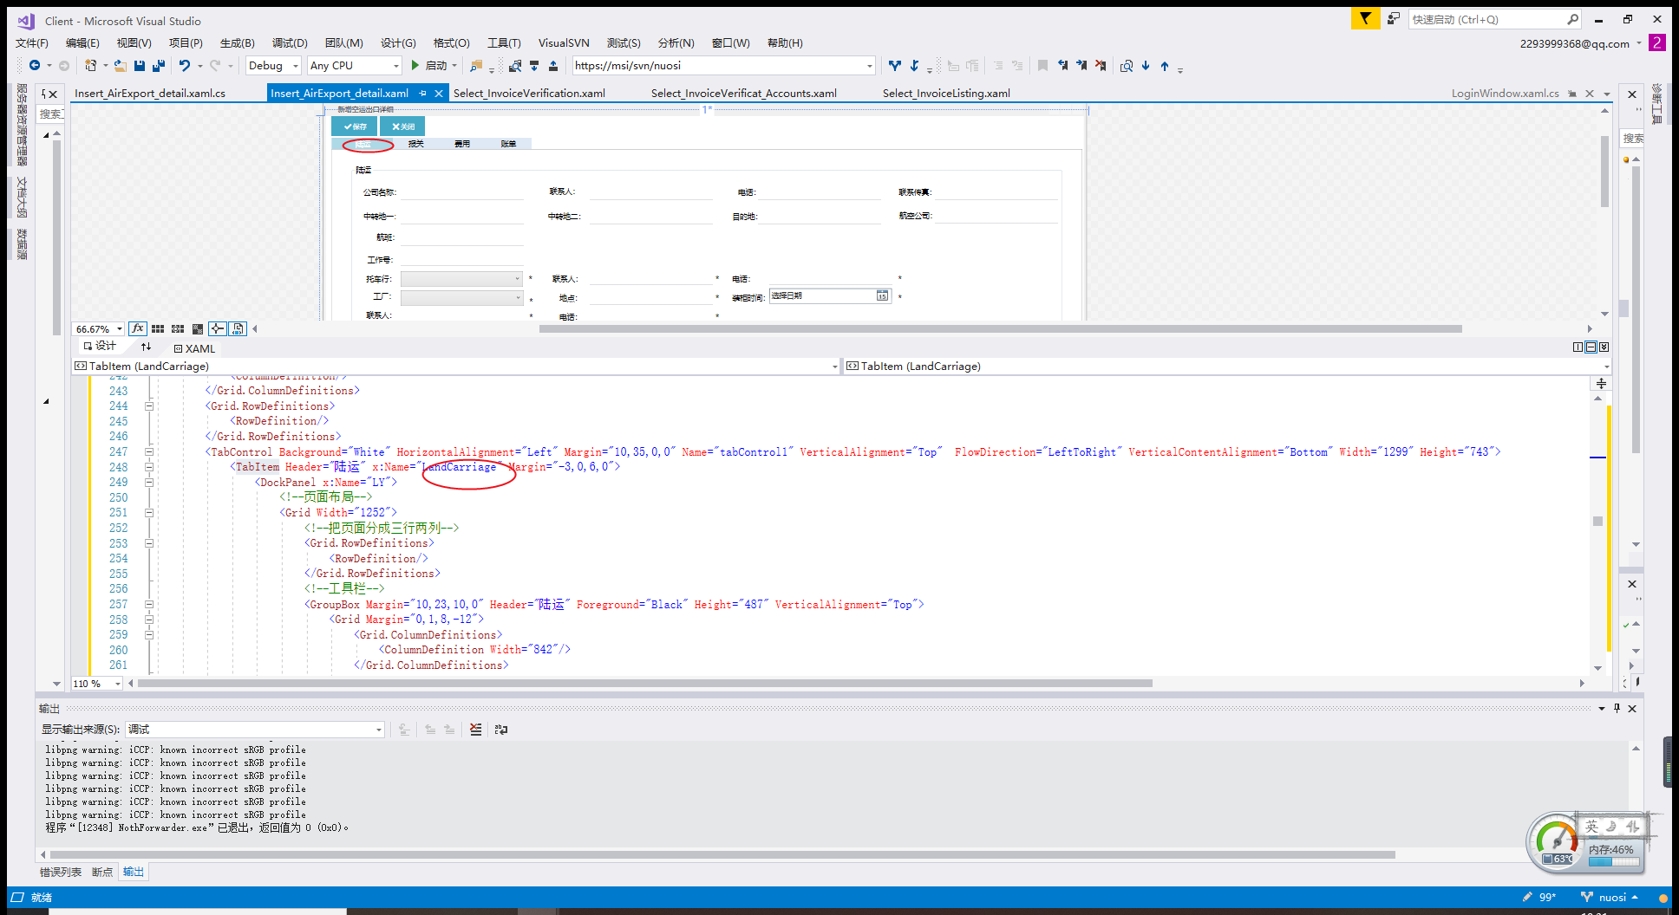Open the LoginWindow.xaml.cs preview tab
Screen dimensions: 1679x915
click(1505, 93)
